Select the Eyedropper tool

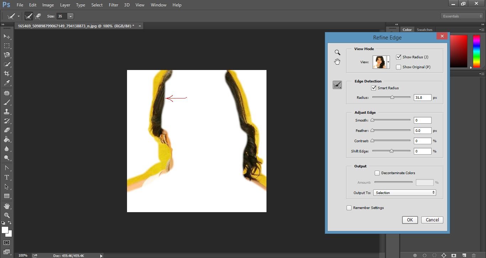[x=7, y=83]
